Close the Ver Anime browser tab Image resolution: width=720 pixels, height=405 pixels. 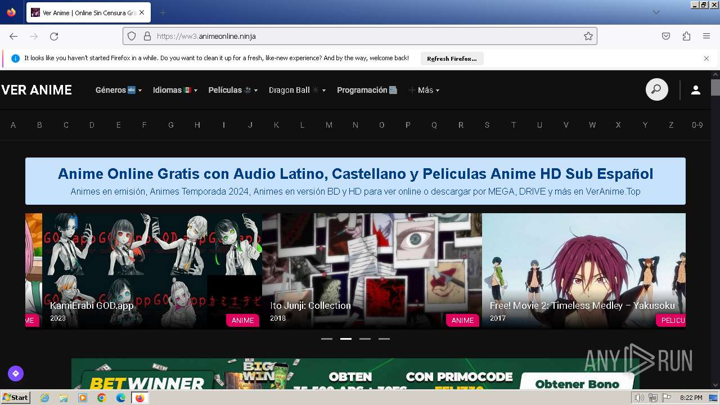(x=141, y=12)
